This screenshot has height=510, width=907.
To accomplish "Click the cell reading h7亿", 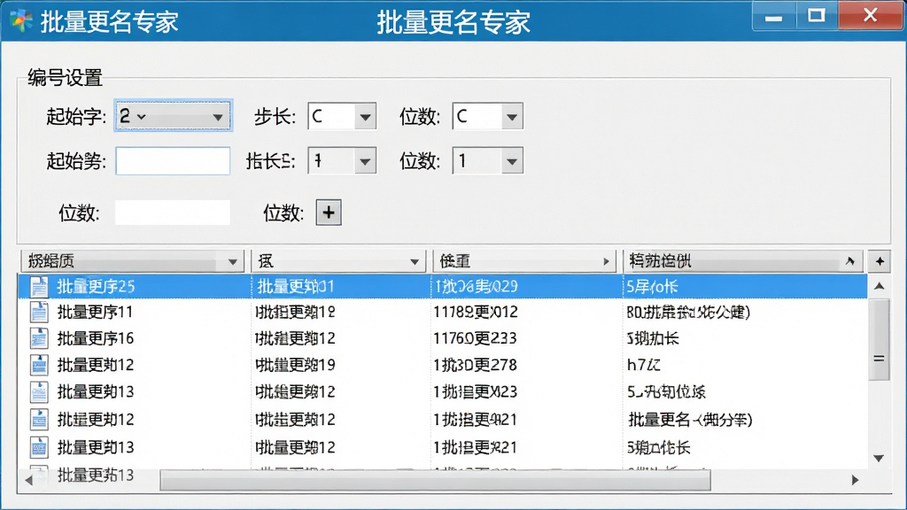I will pos(643,365).
